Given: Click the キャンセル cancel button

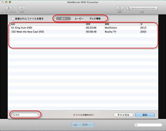Looking at the screenshot, I should click(x=123, y=115).
